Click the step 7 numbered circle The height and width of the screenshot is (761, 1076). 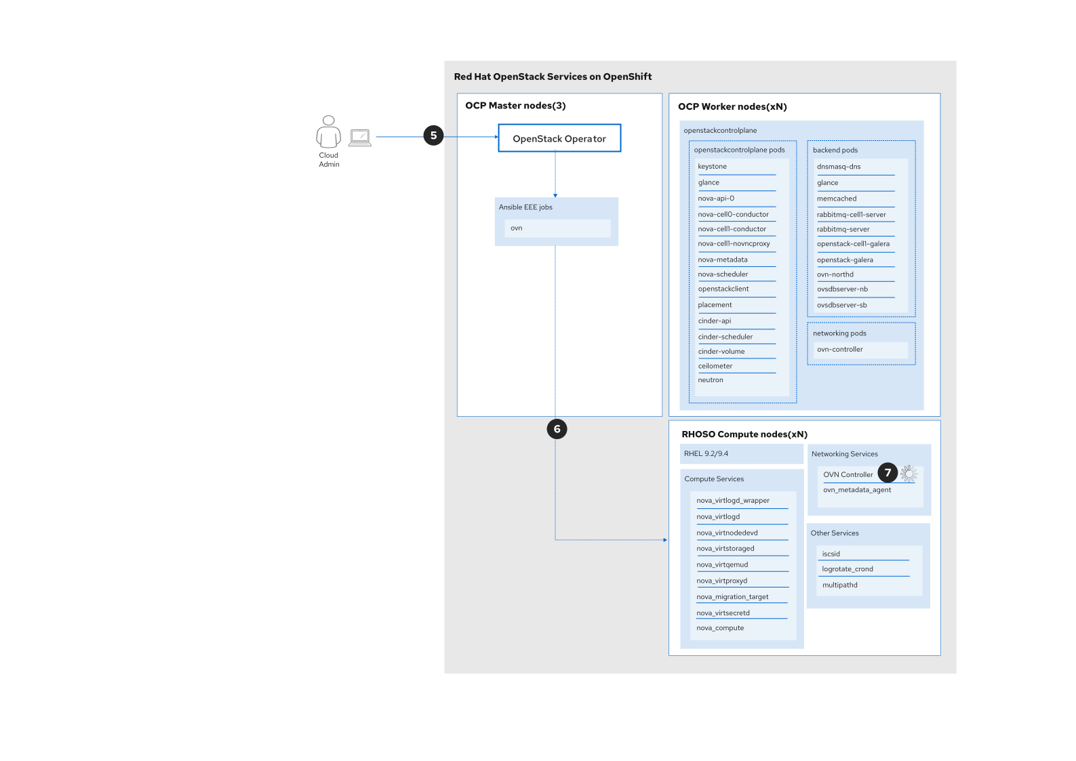(x=888, y=472)
